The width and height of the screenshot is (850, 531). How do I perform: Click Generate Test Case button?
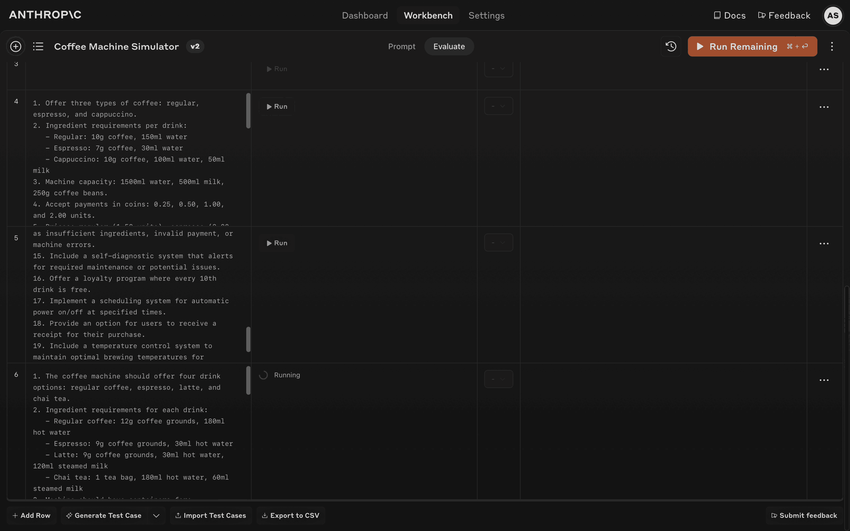pyautogui.click(x=104, y=516)
